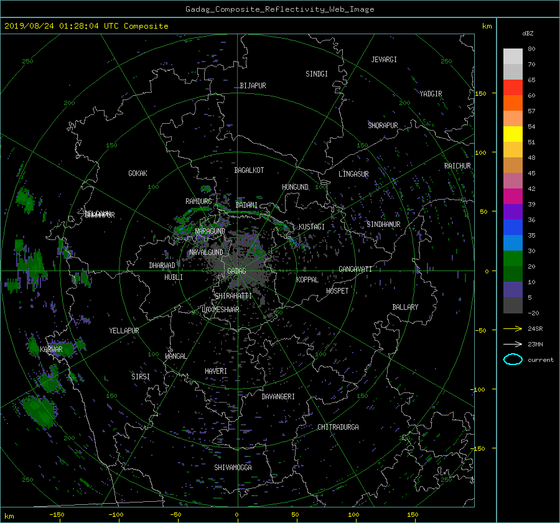Click the 'KOPPAL' city label

(x=307, y=280)
